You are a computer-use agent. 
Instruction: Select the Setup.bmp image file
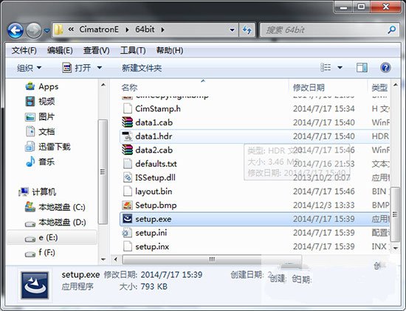[x=255, y=206]
